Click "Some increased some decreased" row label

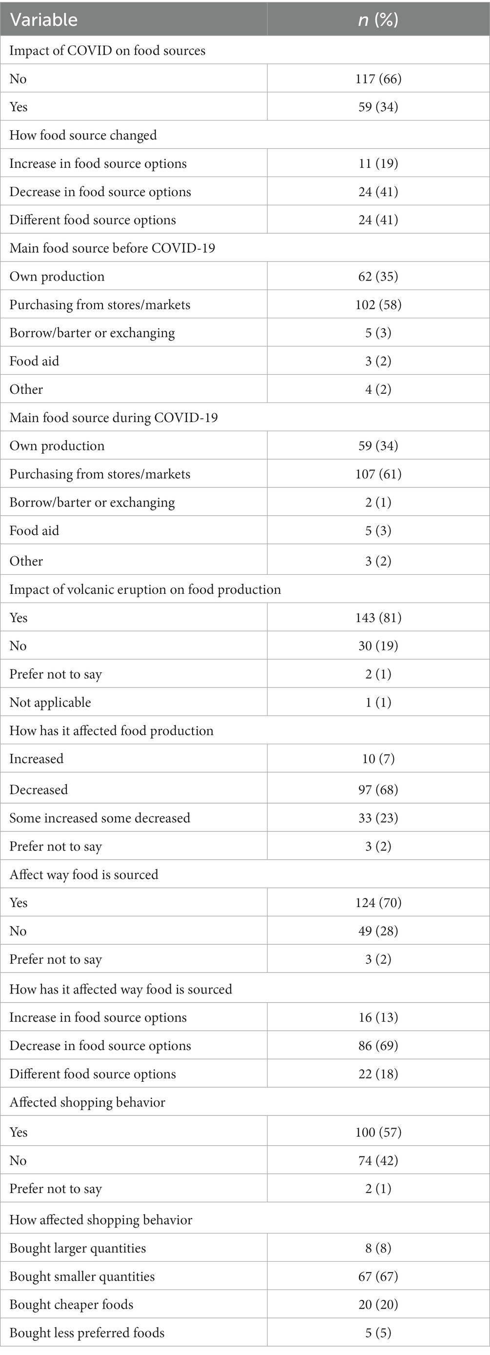click(100, 818)
